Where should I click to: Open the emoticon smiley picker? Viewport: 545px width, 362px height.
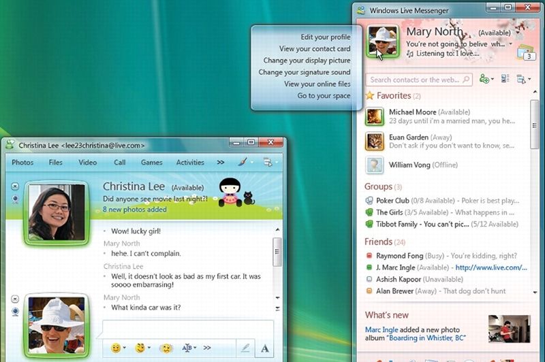116,348
